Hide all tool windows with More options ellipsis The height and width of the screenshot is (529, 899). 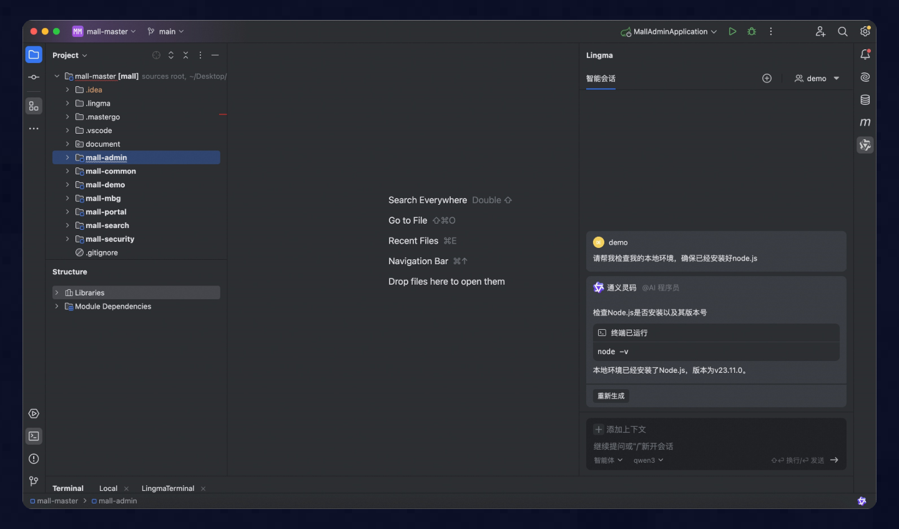click(x=200, y=55)
